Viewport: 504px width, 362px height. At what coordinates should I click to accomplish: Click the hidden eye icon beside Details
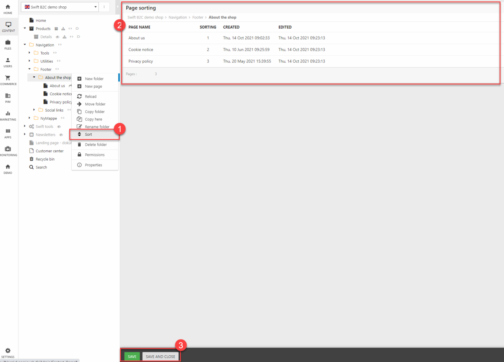coord(57,37)
